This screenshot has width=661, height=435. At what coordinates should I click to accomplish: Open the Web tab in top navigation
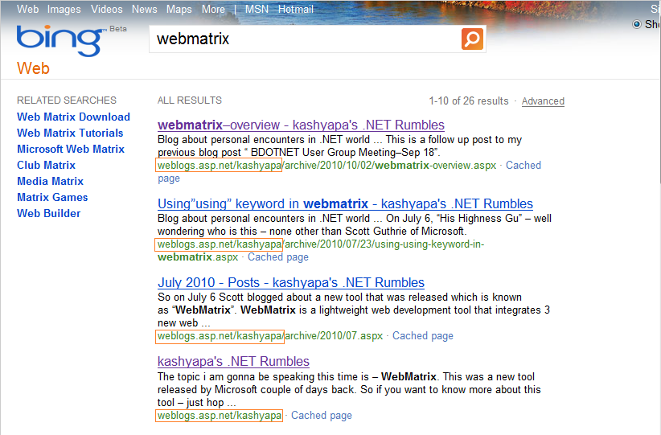pyautogui.click(x=28, y=9)
